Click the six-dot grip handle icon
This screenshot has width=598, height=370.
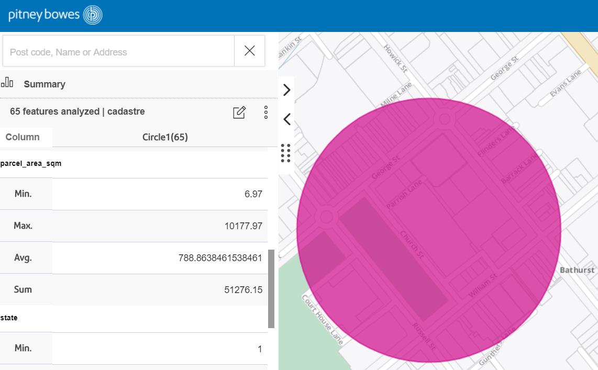click(286, 153)
